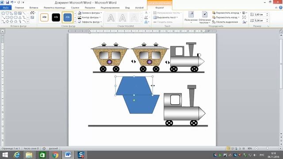Apply the white outlined shape style
283x159 pixels.
coord(44,17)
